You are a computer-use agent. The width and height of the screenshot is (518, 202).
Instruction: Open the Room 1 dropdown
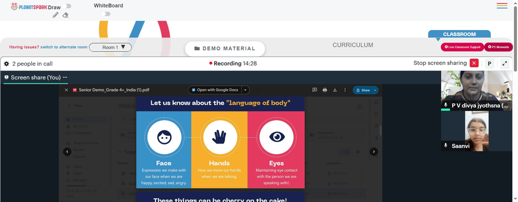[x=110, y=47]
